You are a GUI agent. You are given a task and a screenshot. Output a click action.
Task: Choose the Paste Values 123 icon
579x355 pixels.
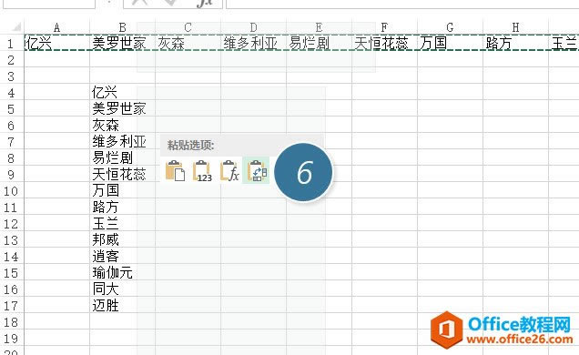(x=202, y=170)
